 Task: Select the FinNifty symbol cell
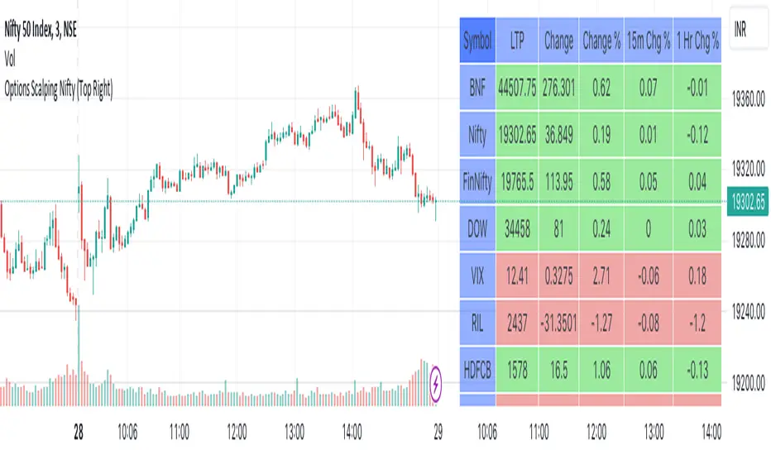[x=476, y=181]
